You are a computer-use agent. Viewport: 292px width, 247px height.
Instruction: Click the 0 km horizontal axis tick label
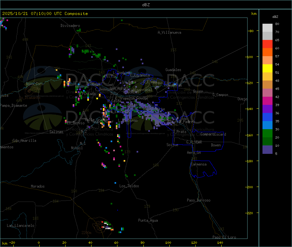point(39,242)
